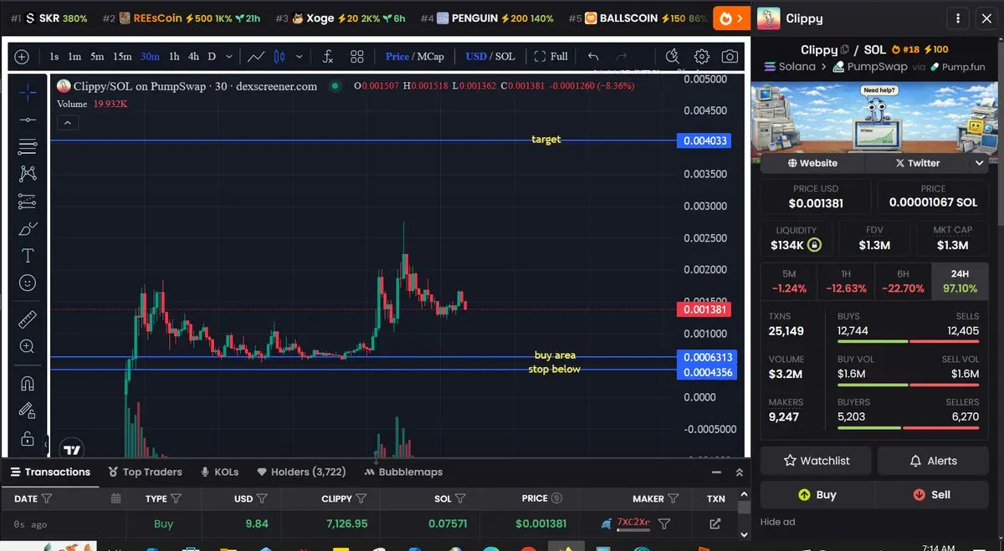The height and width of the screenshot is (551, 1004).
Task: Switch chart style to line
Action: coord(256,57)
